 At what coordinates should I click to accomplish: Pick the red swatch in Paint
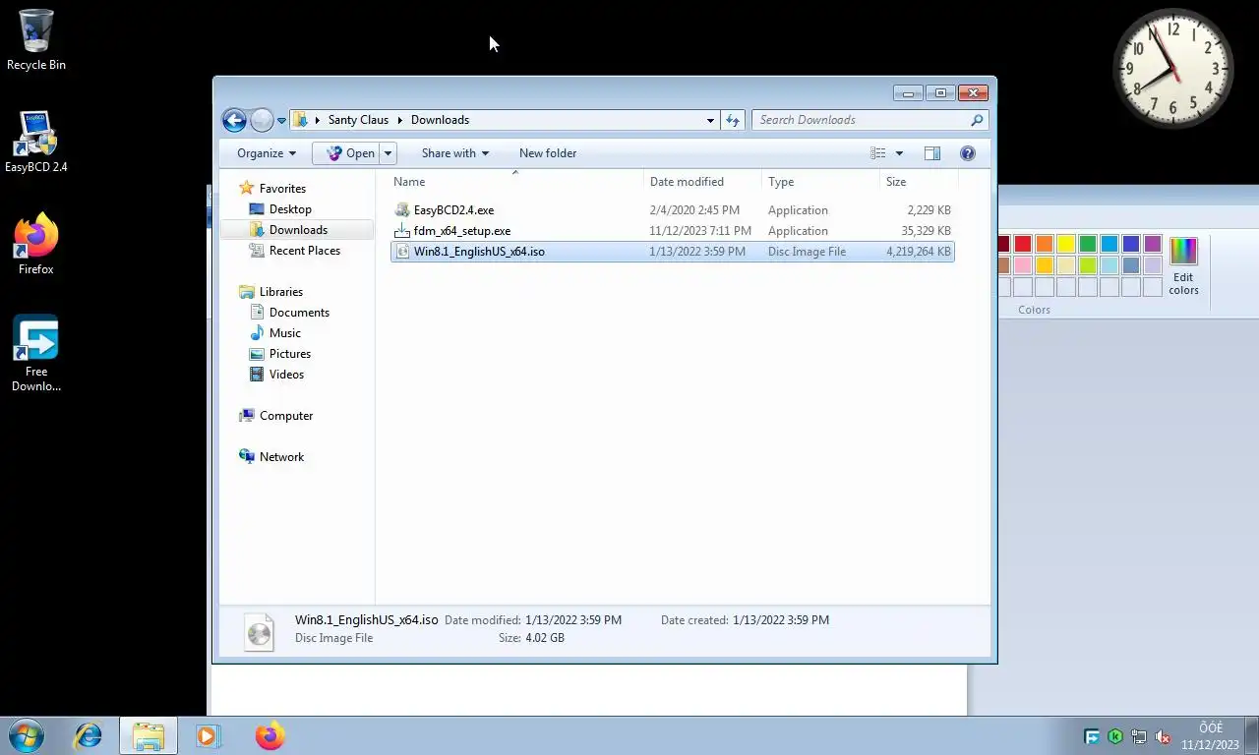tap(1023, 244)
